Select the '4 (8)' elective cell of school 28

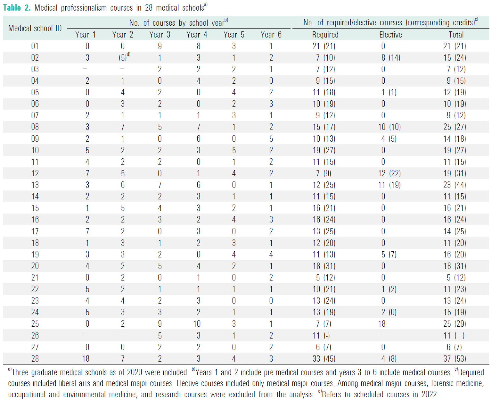(389, 359)
